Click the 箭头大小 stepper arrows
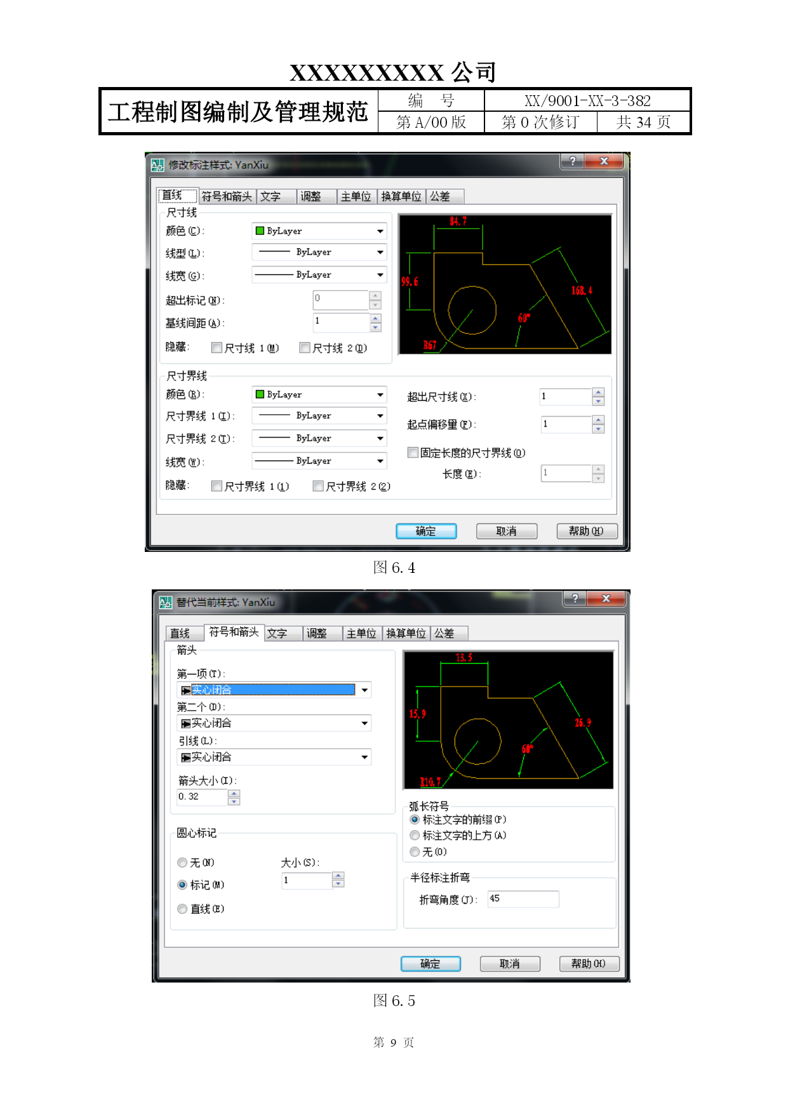This screenshot has width=788, height=1114. tap(234, 798)
